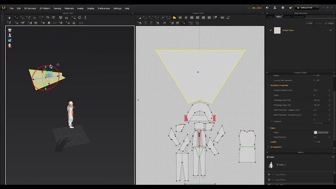336x189 pixels.
Task: Collapse the Fabric section in Property Editor
Action: pyautogui.click(x=268, y=128)
